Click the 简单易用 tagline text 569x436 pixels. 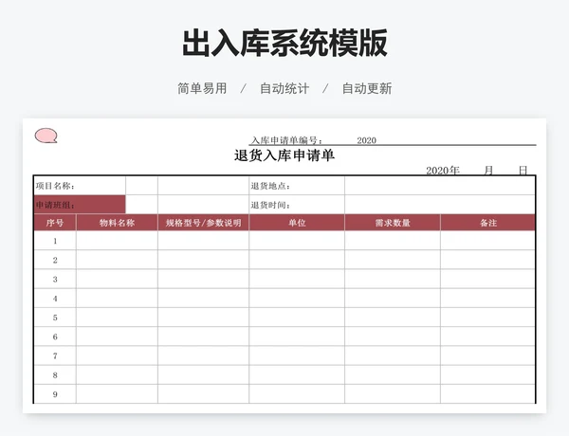[x=202, y=88]
